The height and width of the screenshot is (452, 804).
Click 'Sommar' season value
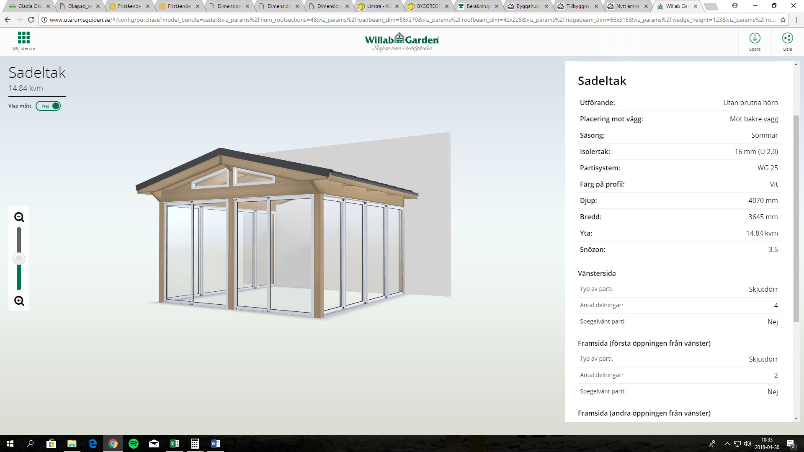[764, 135]
